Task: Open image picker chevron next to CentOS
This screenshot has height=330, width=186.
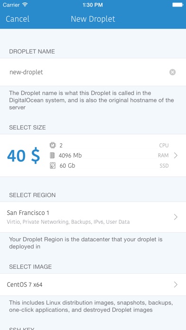Action: (176, 284)
